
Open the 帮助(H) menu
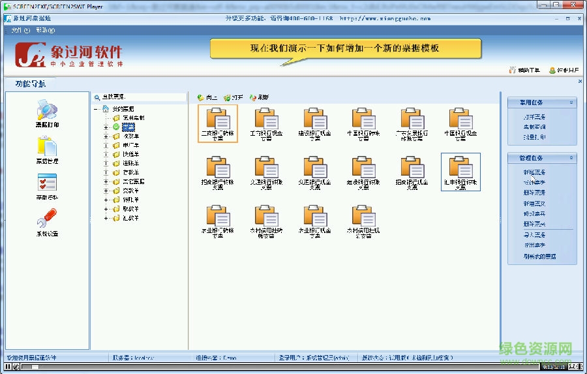46,30
